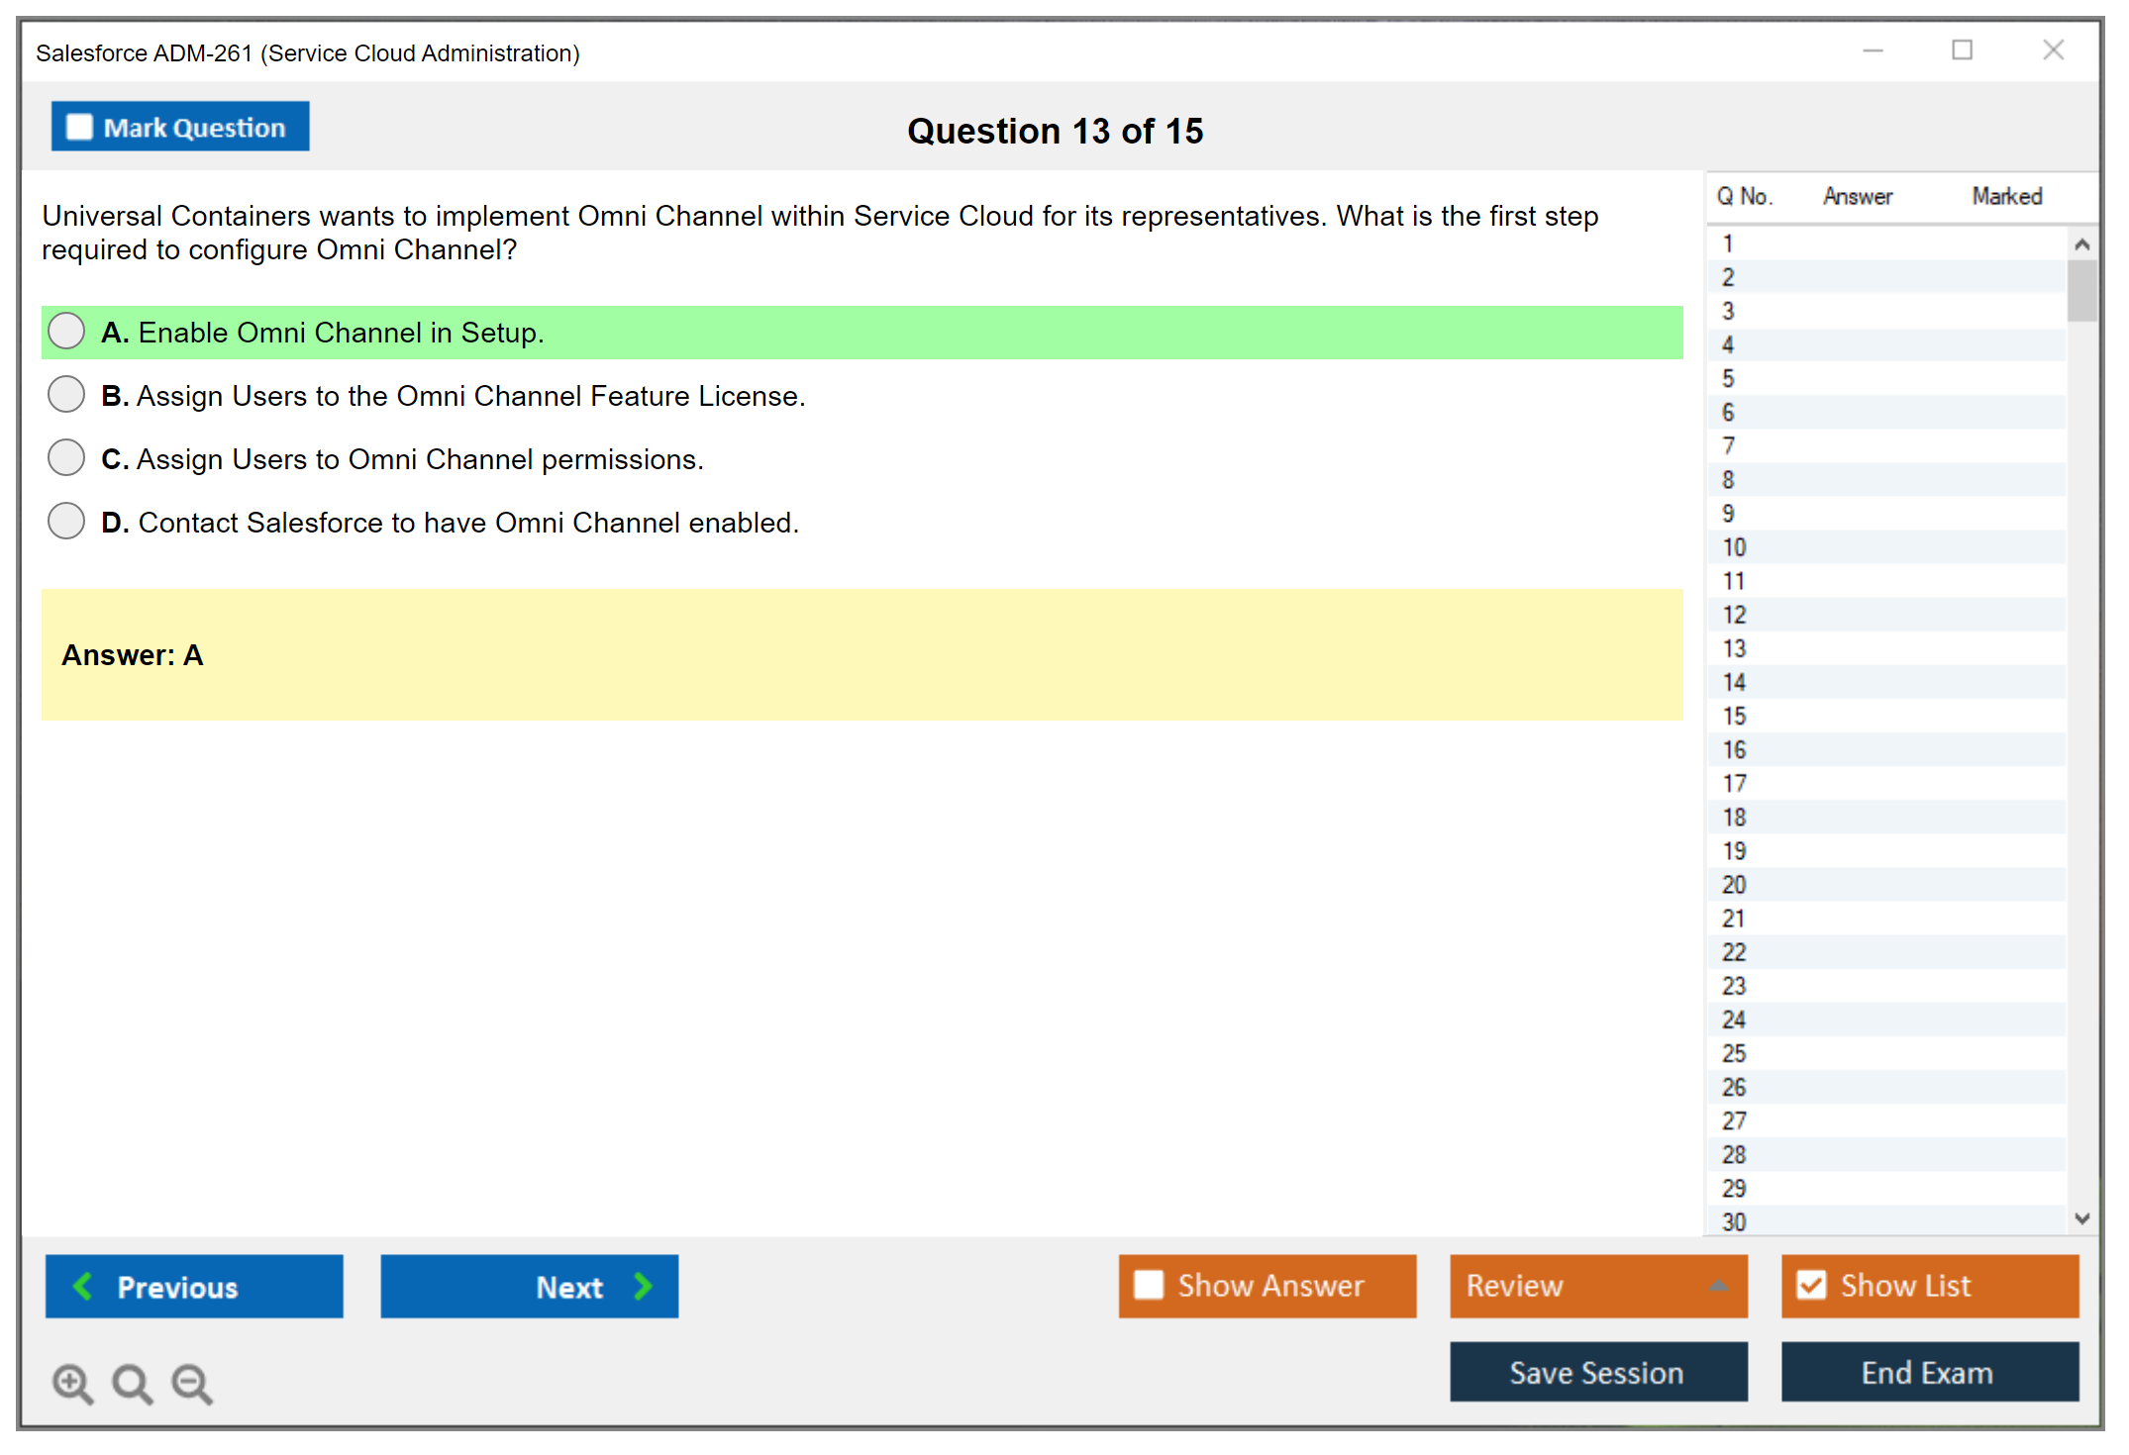Minimize the exam window

[1873, 50]
